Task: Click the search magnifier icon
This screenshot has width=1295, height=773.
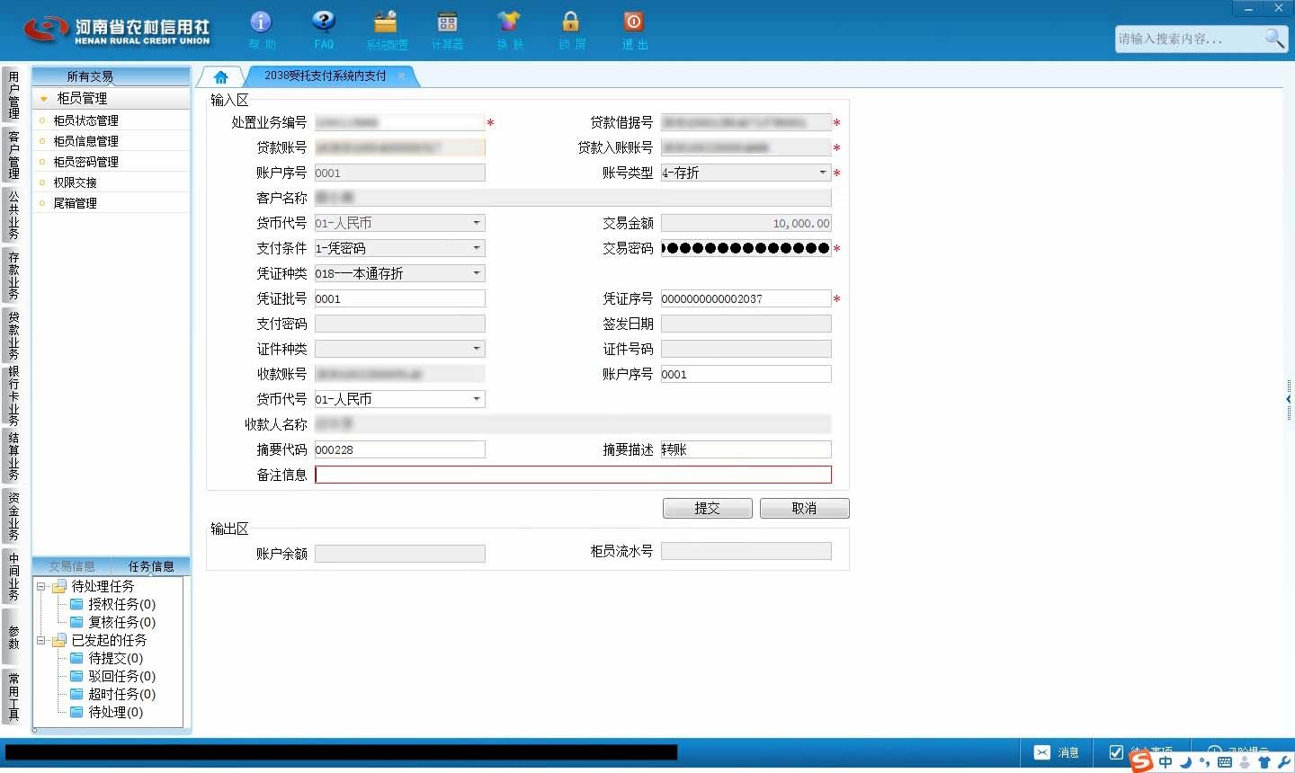Action: [1274, 38]
